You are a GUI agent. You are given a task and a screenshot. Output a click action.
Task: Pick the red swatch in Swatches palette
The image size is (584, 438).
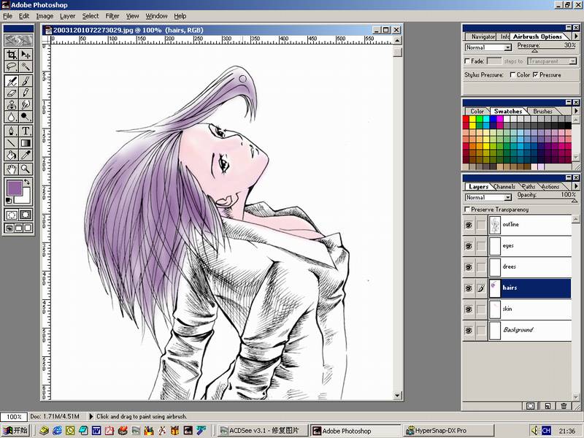(466, 119)
